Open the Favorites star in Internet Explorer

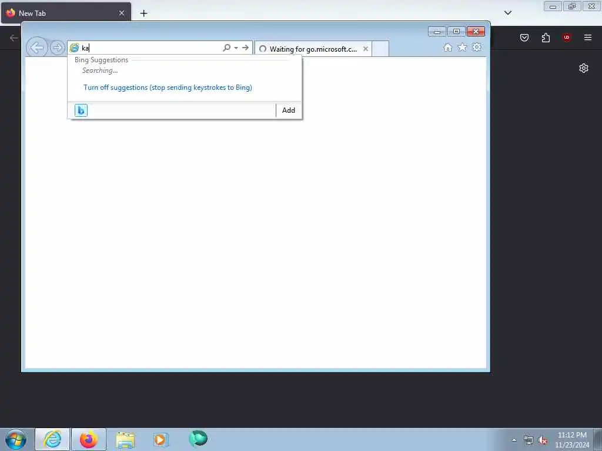[462, 47]
